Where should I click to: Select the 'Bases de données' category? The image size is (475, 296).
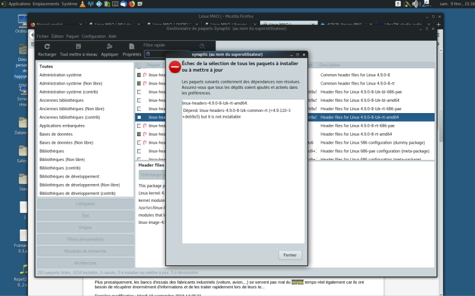tap(85, 134)
